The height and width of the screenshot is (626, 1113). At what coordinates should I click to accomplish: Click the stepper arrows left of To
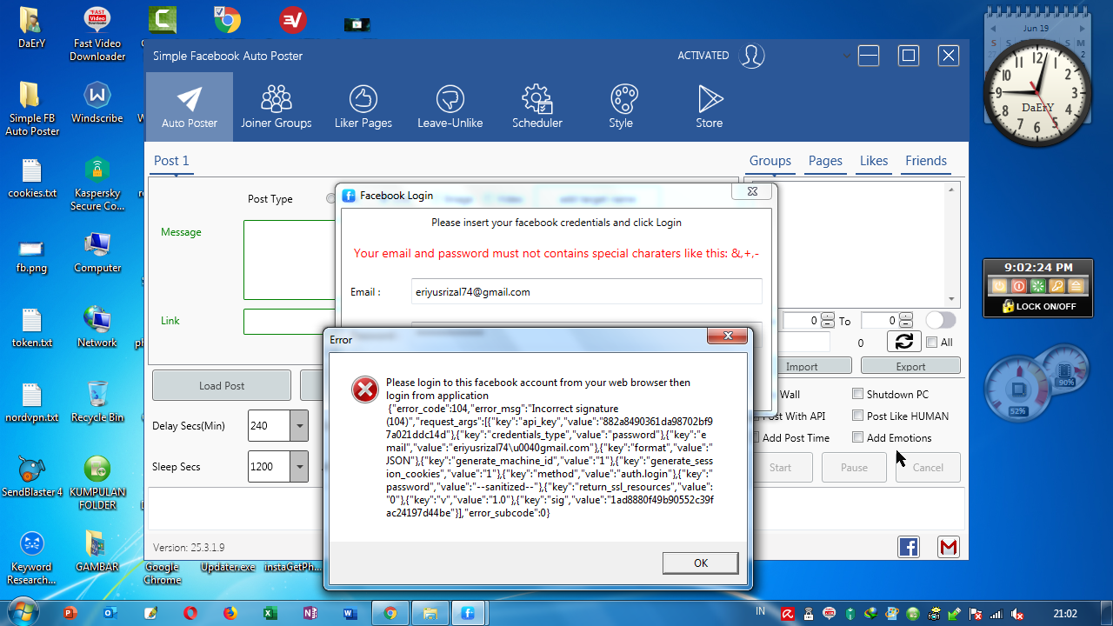tap(828, 320)
